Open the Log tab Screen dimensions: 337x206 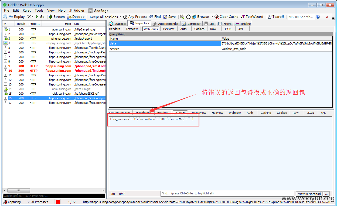[x=210, y=24]
